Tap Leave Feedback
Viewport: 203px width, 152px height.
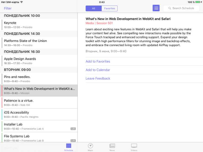tap(98, 78)
